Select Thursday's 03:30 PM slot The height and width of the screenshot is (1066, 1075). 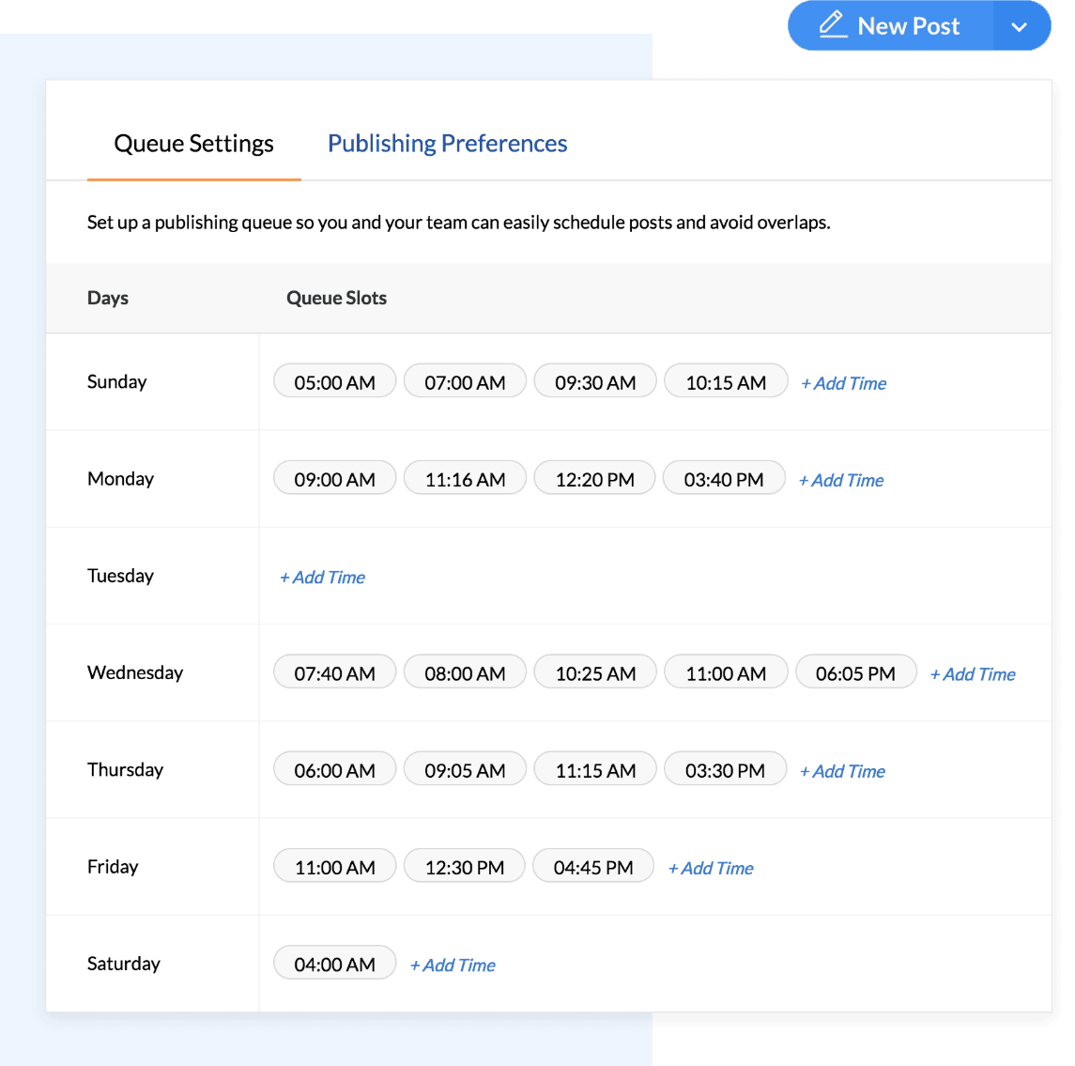point(725,771)
